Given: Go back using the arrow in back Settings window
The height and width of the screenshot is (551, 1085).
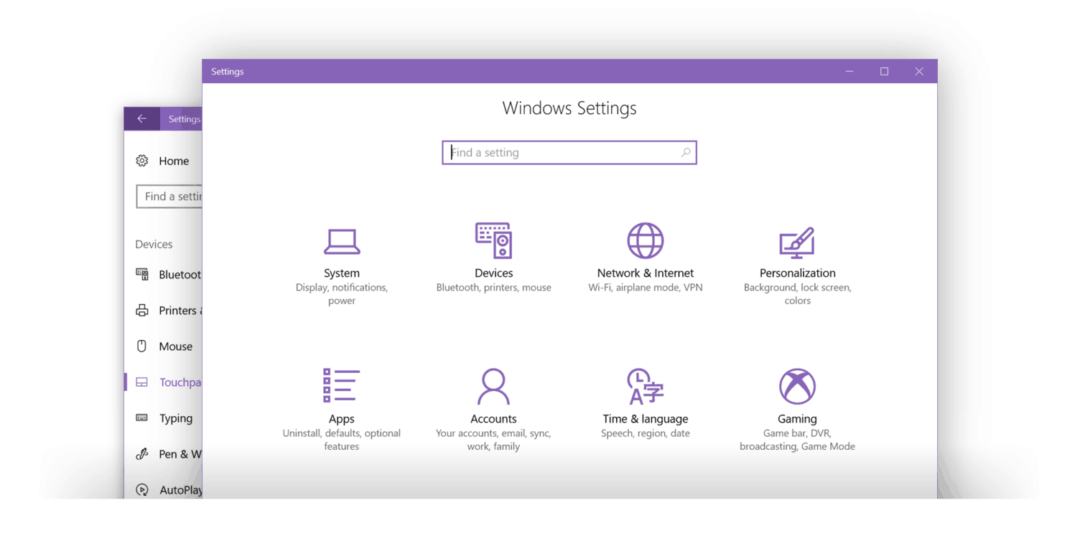Looking at the screenshot, I should tap(142, 119).
